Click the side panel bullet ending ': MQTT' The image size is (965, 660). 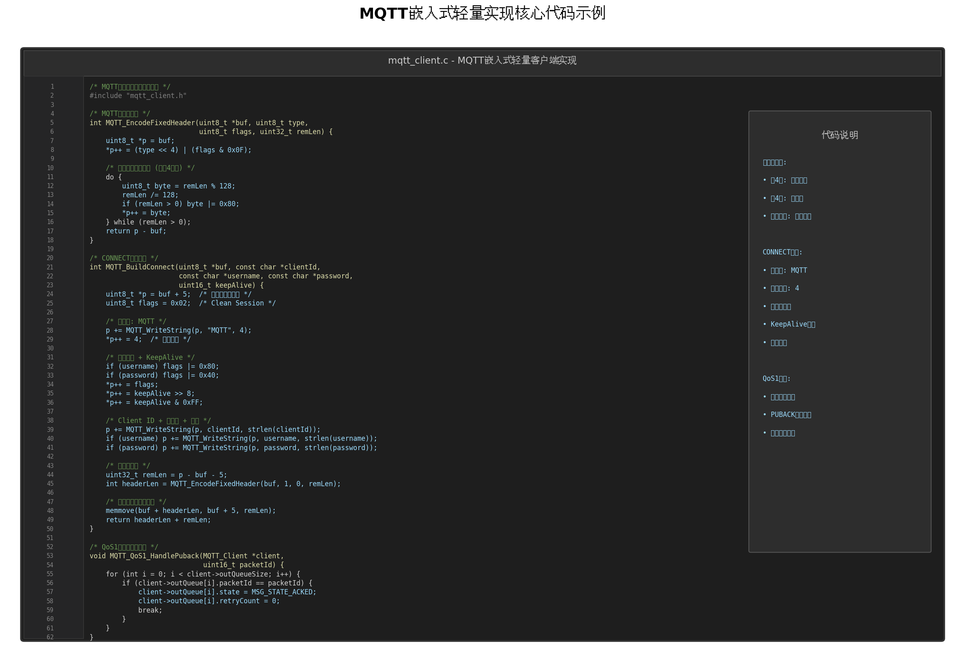click(x=785, y=270)
